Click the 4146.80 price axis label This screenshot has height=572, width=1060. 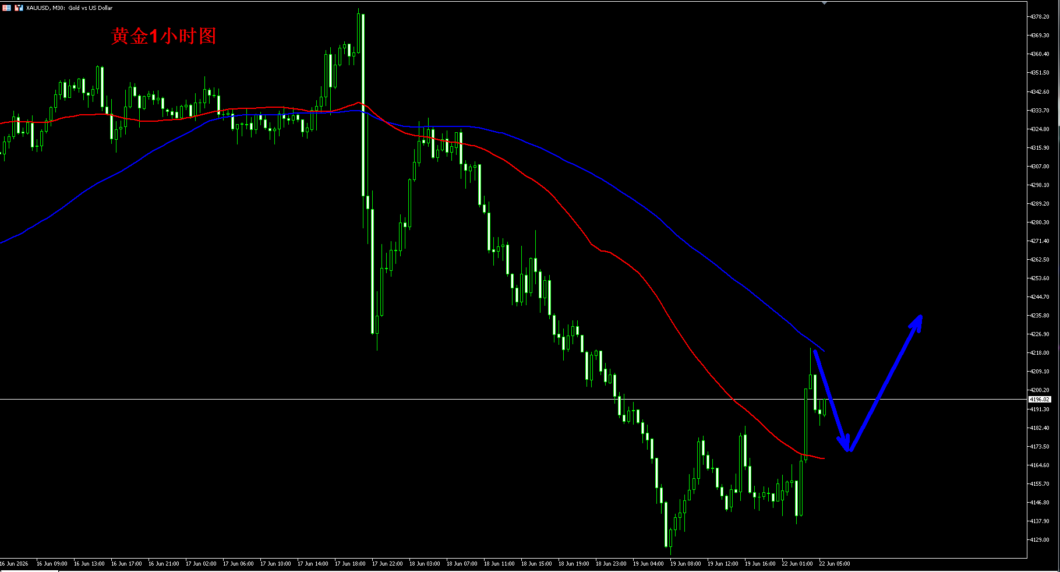[1040, 503]
